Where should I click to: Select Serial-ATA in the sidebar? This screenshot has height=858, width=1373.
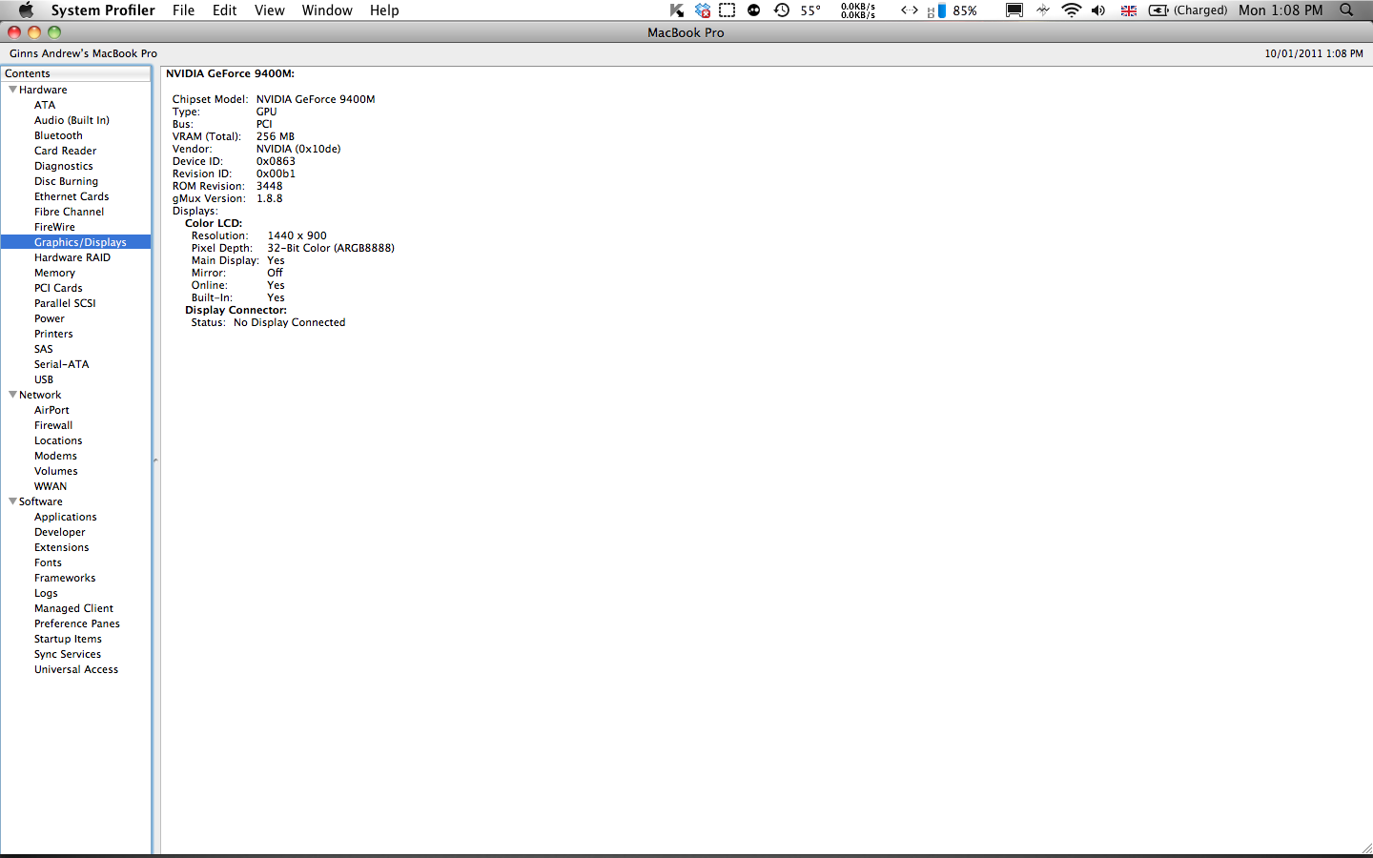click(x=61, y=364)
